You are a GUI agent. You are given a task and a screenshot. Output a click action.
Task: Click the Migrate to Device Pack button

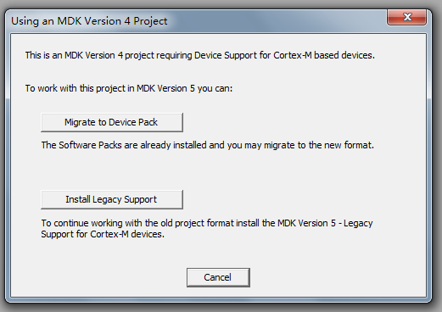[112, 122]
